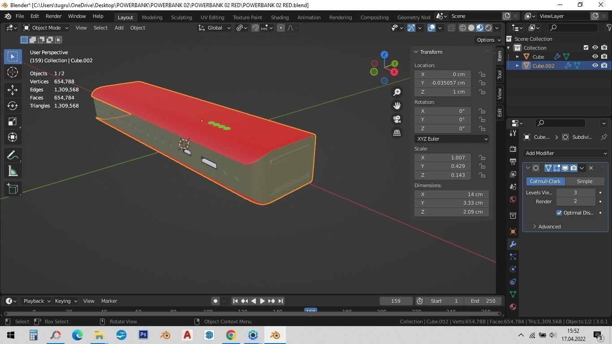Uncheck Optimal Display checkbox
612x344 pixels.
[559, 213]
